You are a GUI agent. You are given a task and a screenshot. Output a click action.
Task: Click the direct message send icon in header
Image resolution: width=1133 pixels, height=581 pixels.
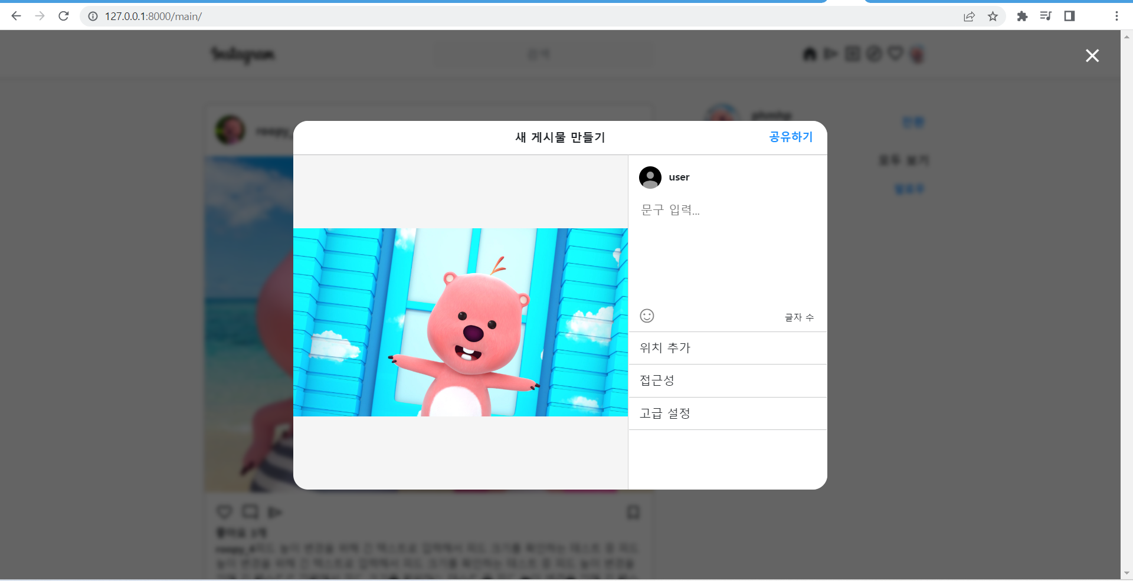(831, 54)
